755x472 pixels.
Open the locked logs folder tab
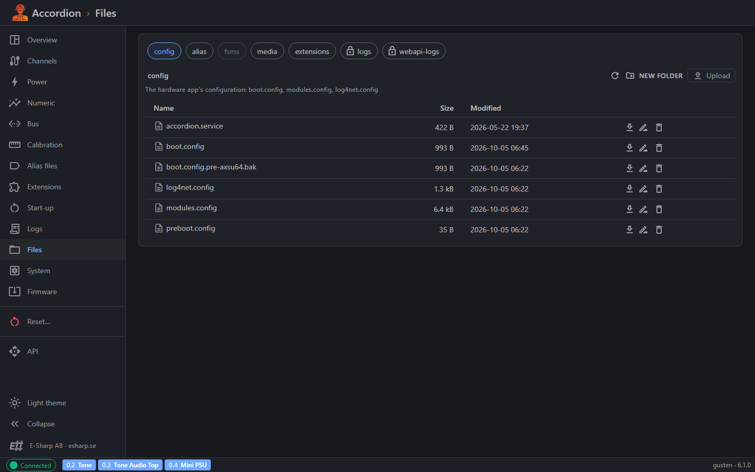[x=359, y=51]
